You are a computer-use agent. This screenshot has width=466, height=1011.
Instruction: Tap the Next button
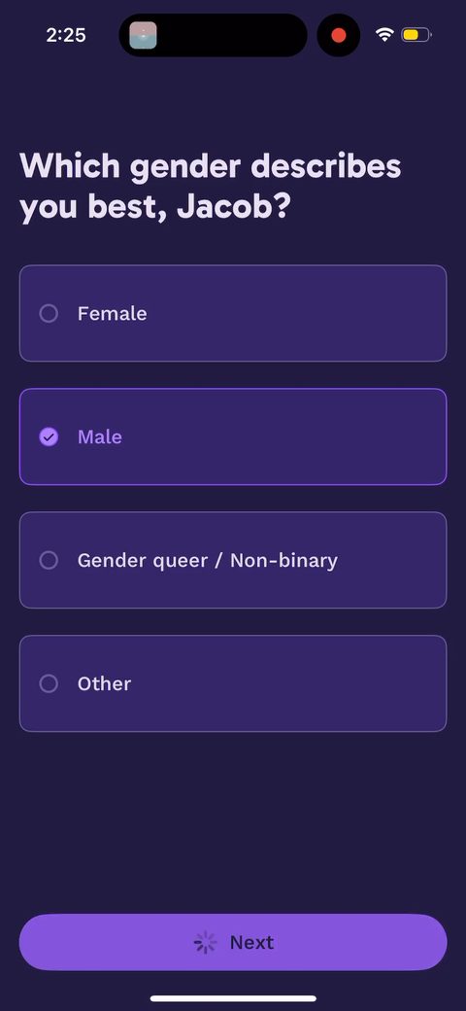233,942
